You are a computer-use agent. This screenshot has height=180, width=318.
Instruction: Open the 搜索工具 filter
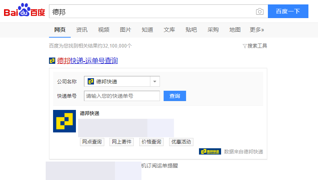click(x=255, y=46)
